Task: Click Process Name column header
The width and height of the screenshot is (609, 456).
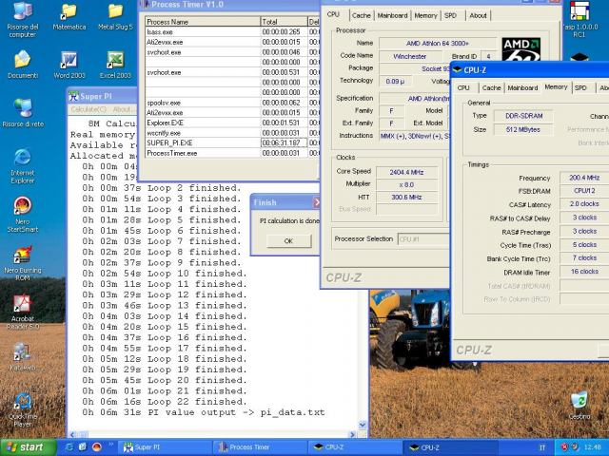Action: click(203, 22)
